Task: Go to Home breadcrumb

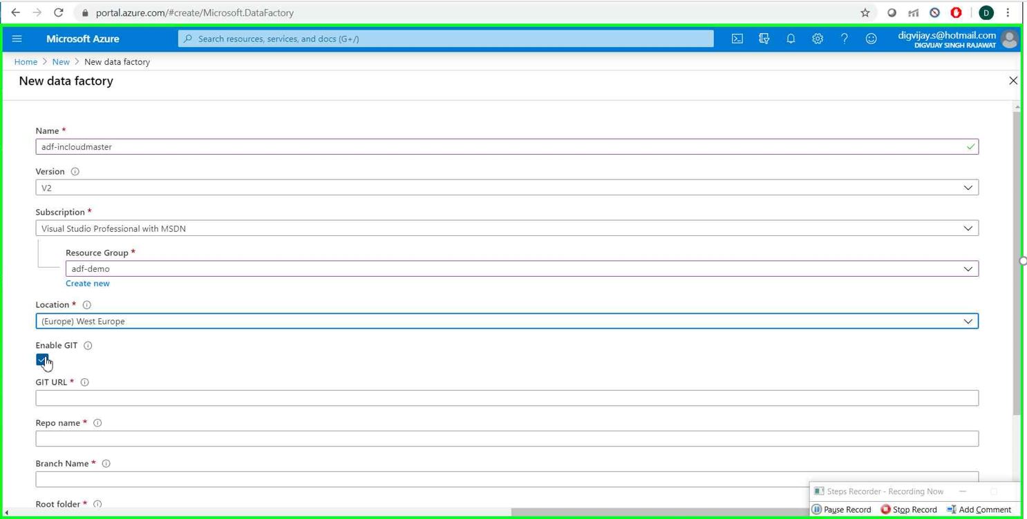Action: (26, 61)
